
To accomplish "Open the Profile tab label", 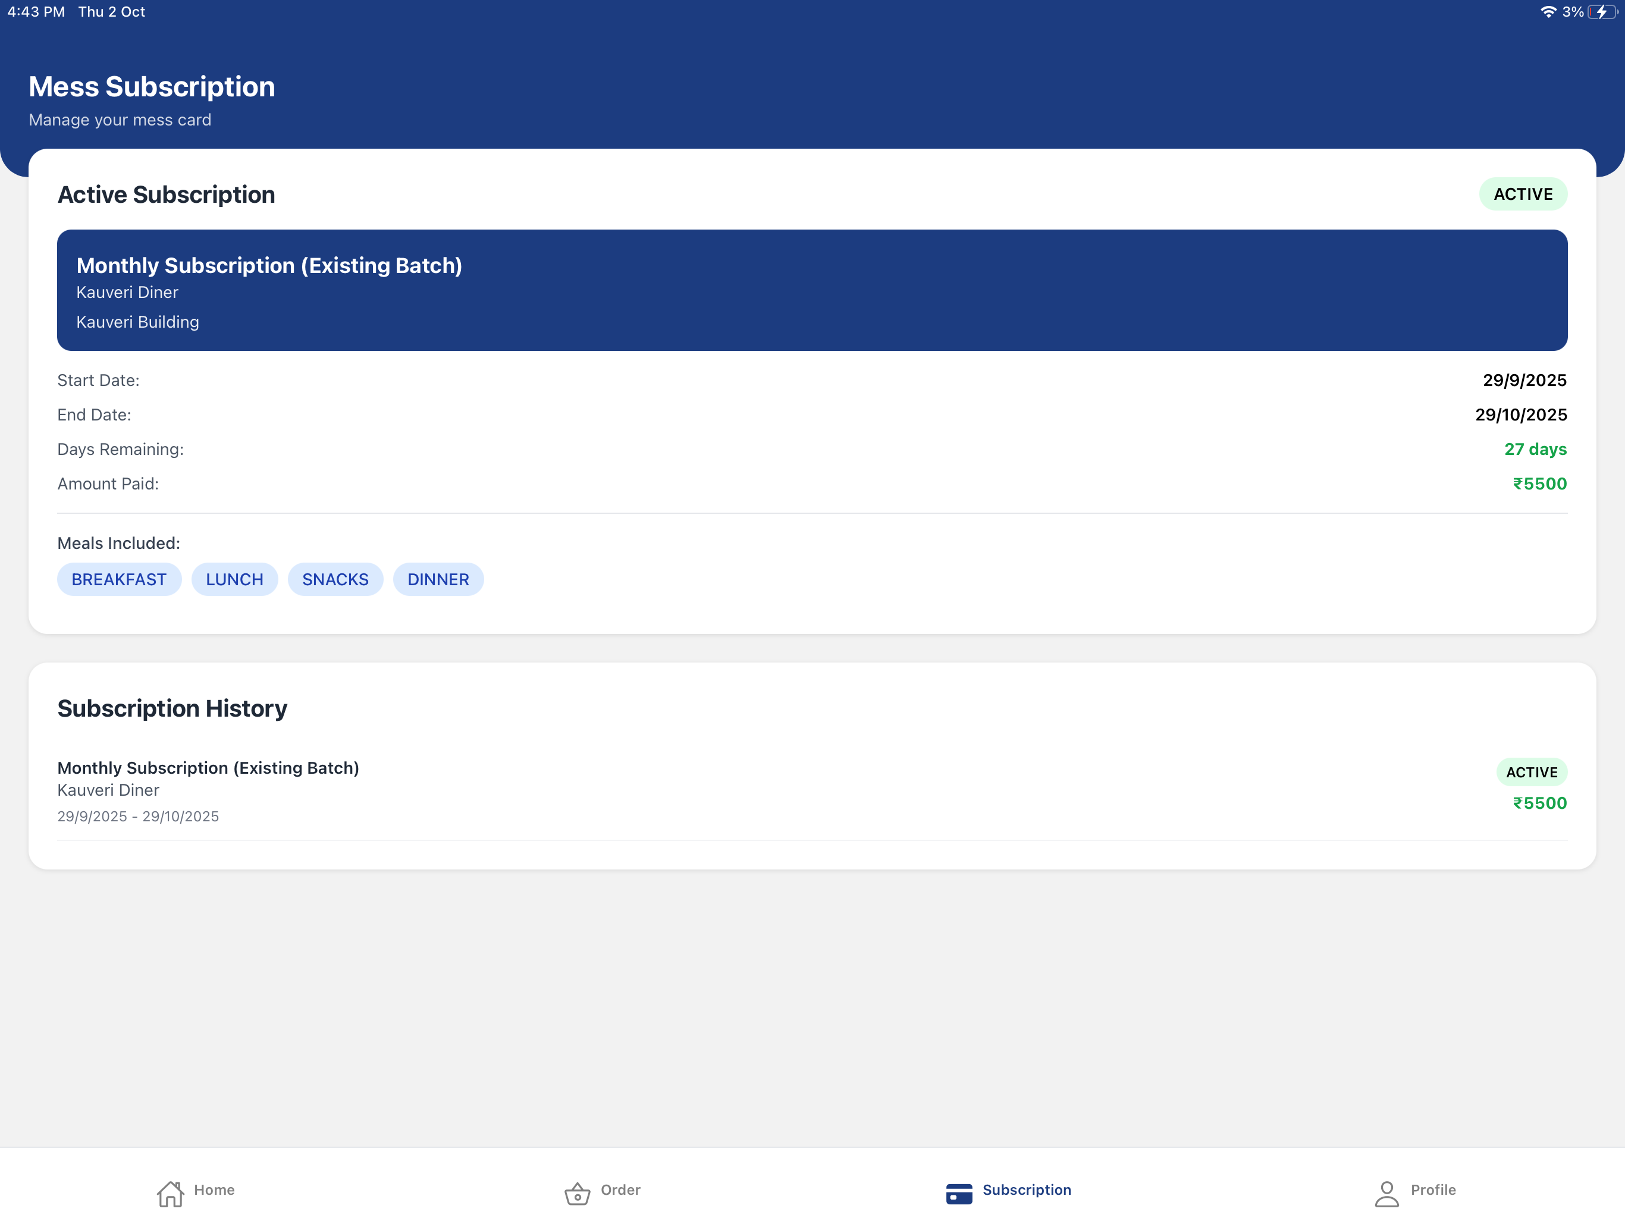I will 1433,1189.
